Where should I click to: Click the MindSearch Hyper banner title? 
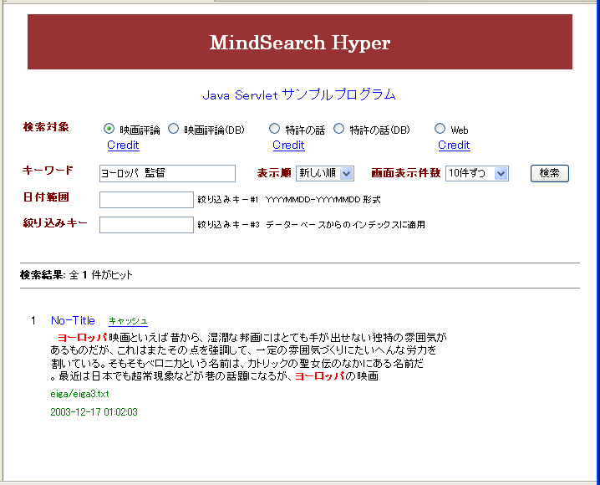[x=300, y=43]
